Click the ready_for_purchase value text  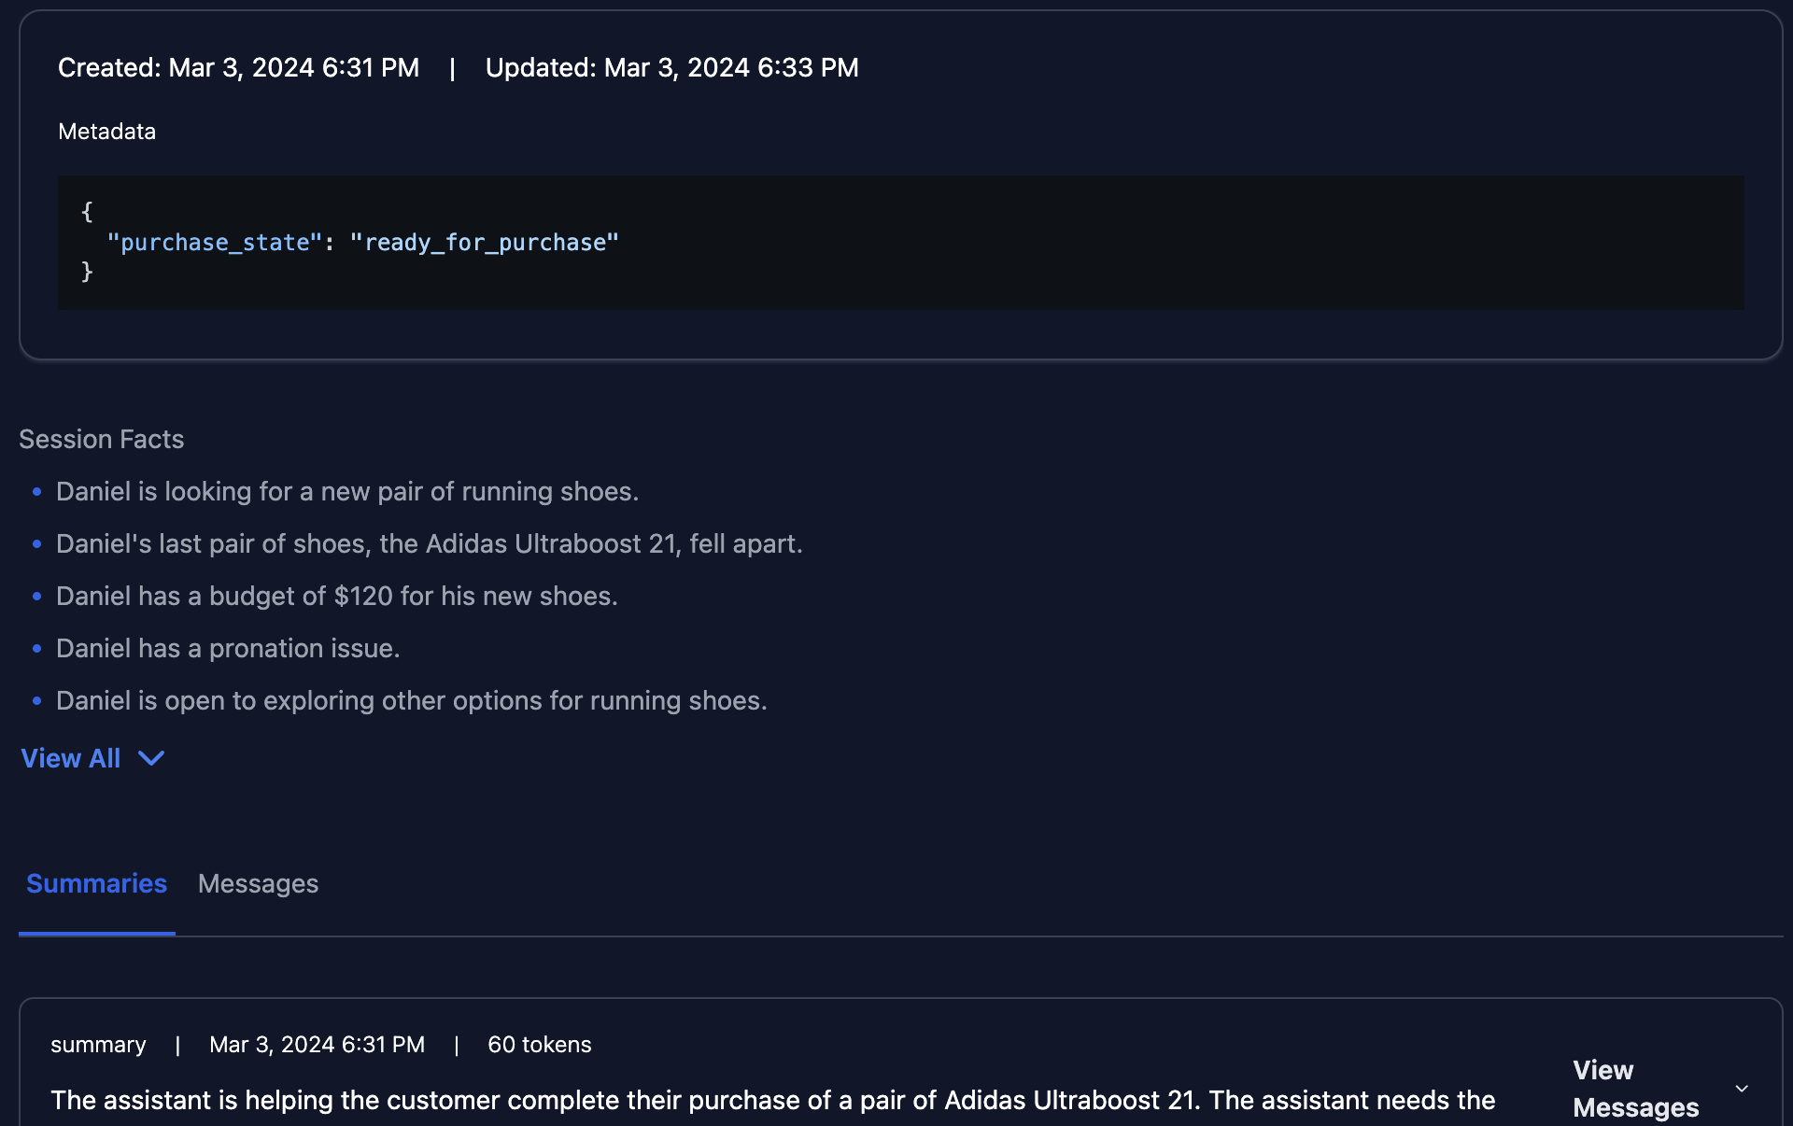coord(485,243)
